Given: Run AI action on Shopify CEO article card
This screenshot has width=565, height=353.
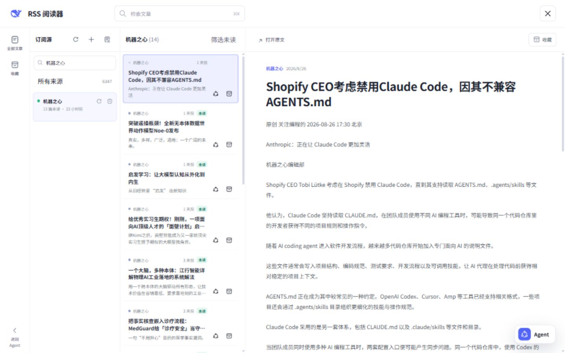Looking at the screenshot, I should pos(216,94).
